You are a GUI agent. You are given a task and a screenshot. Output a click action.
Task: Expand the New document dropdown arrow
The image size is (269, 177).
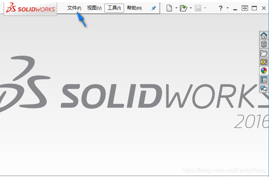pos(176,8)
